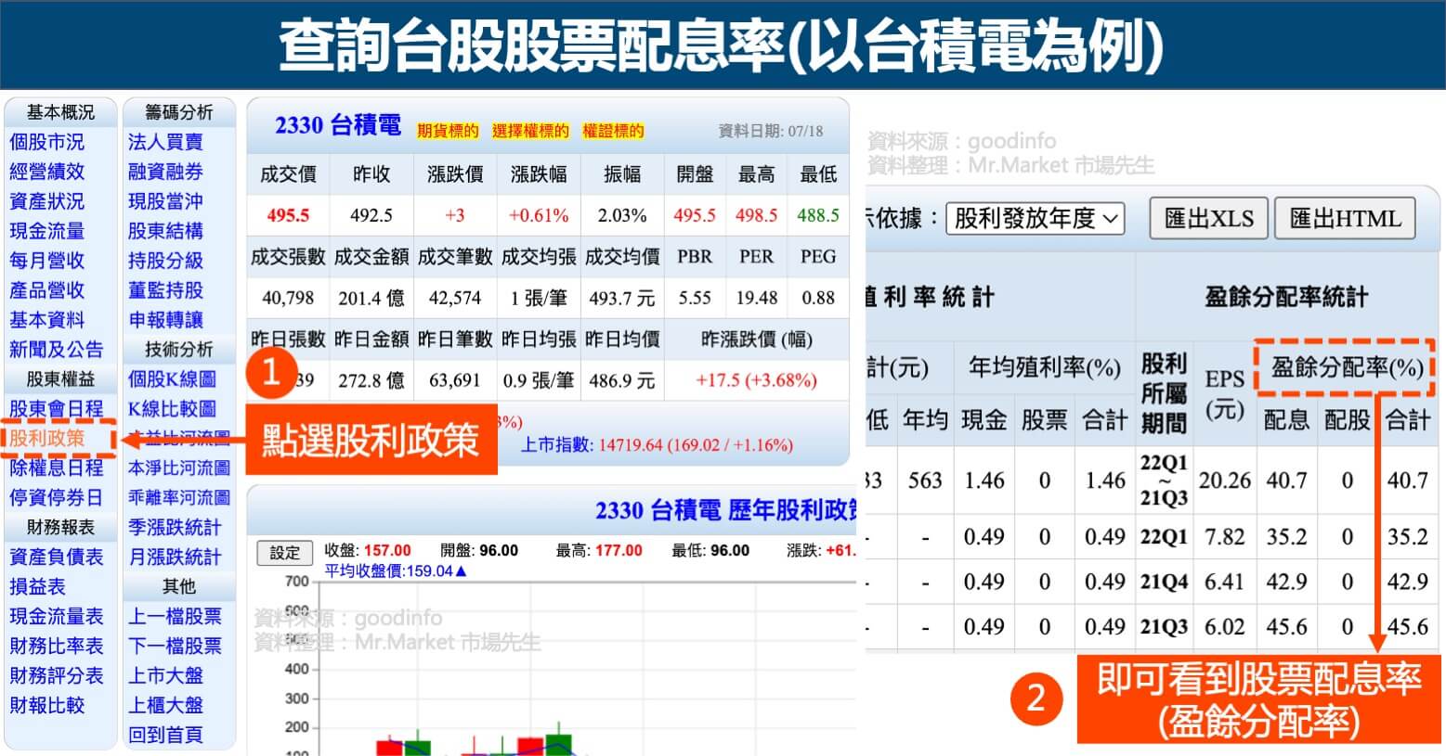This screenshot has height=756, width=1446.
Task: Open 融資融券 link
Action: pyautogui.click(x=165, y=172)
